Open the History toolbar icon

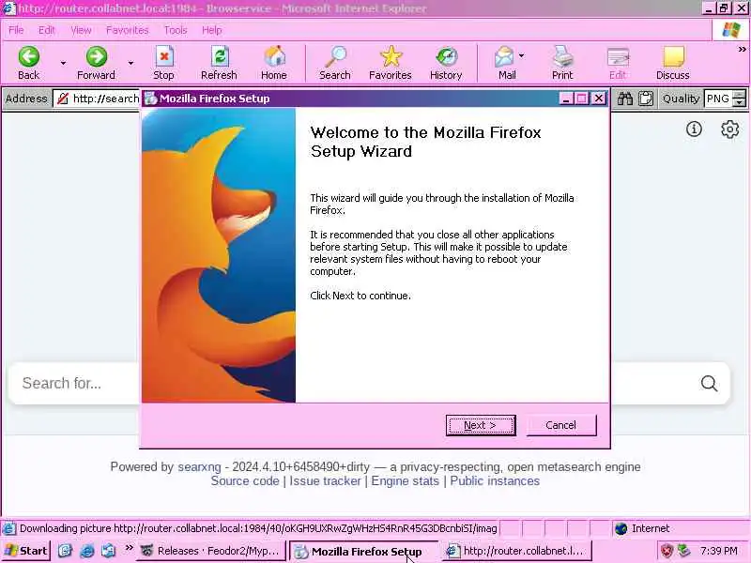[447, 57]
